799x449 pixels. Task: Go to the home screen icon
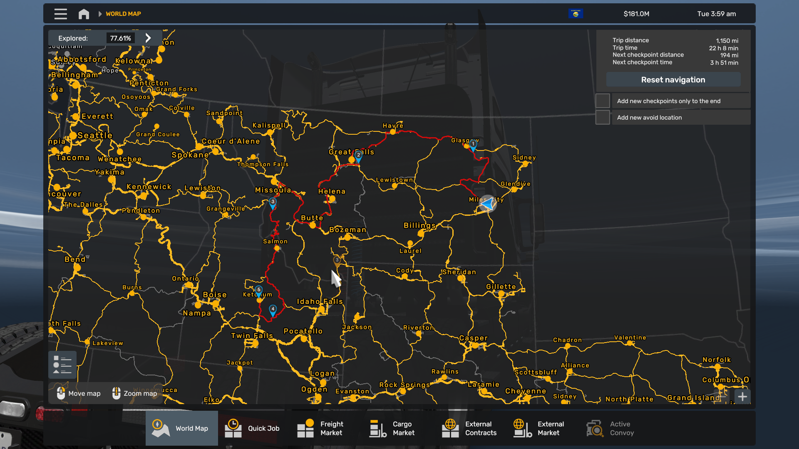(x=84, y=14)
